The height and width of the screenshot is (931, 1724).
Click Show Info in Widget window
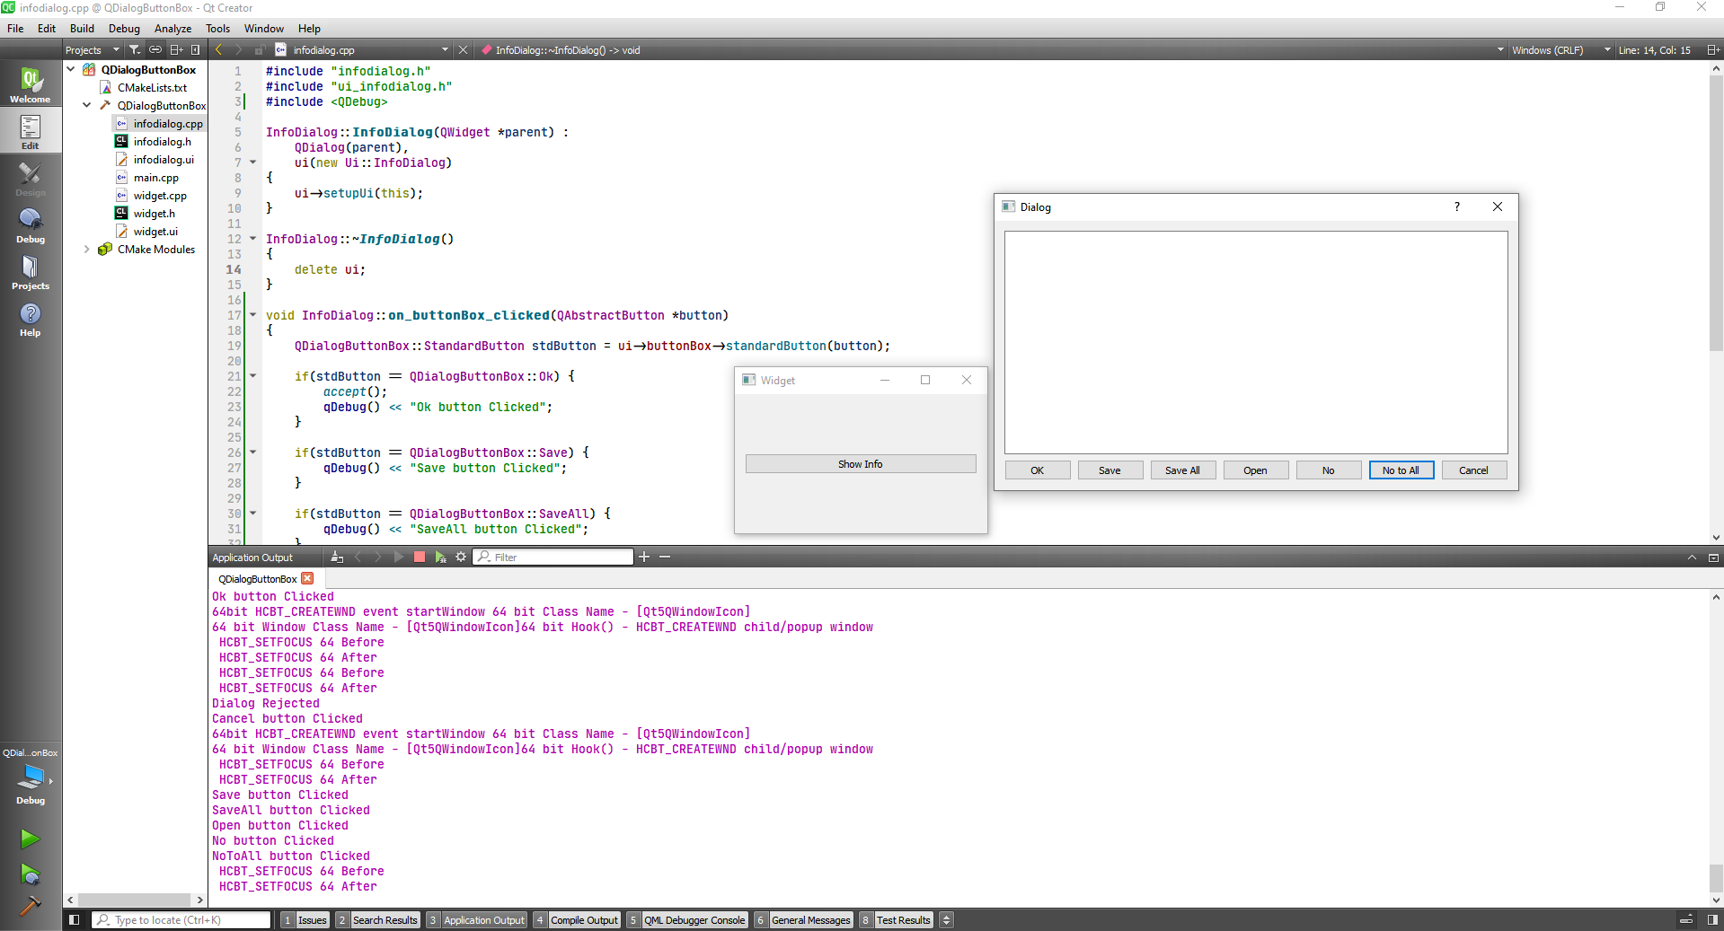pos(861,464)
